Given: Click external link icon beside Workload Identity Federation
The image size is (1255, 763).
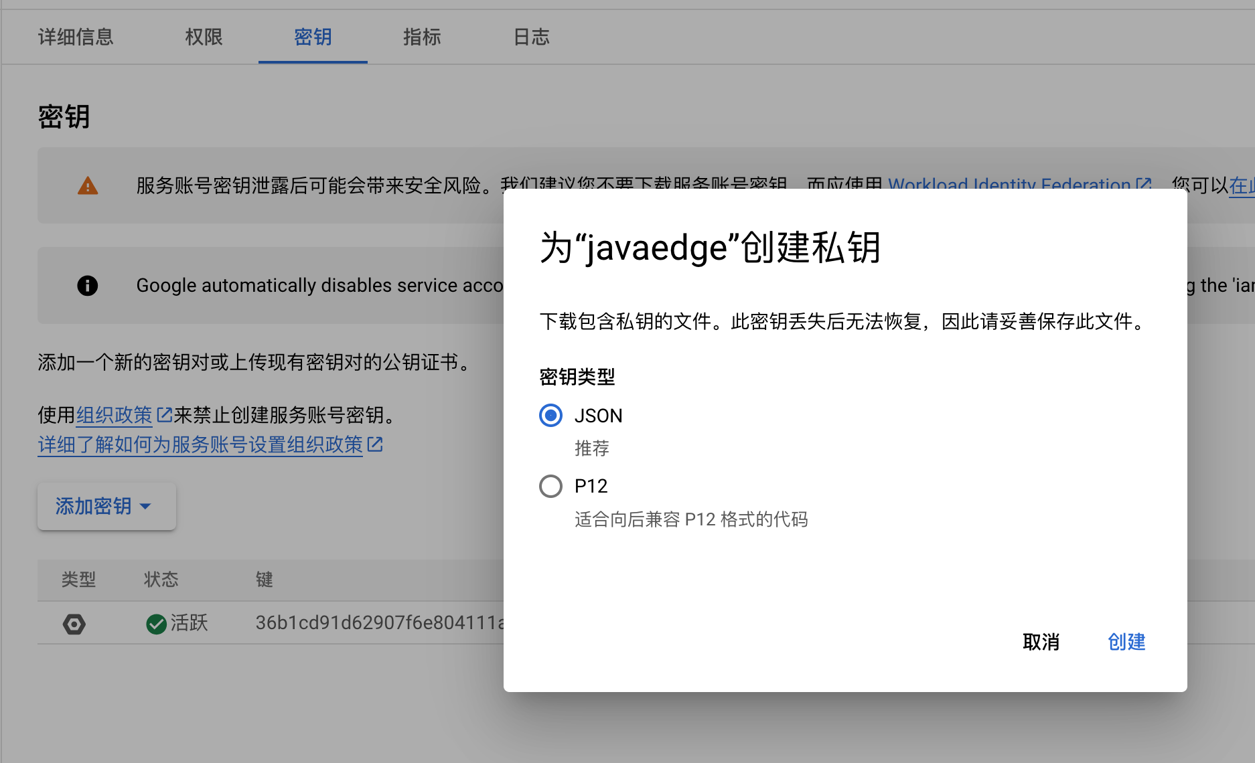Looking at the screenshot, I should [x=1144, y=184].
